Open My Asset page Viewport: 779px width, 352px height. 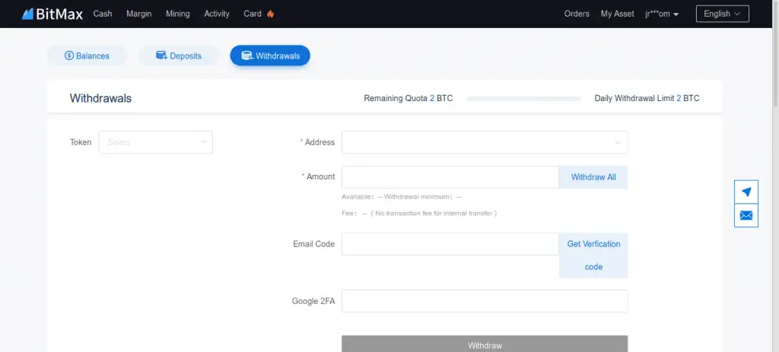click(618, 14)
